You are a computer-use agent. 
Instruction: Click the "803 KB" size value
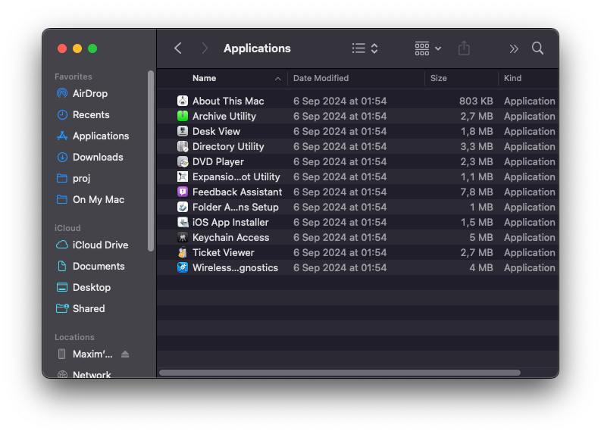(x=476, y=101)
